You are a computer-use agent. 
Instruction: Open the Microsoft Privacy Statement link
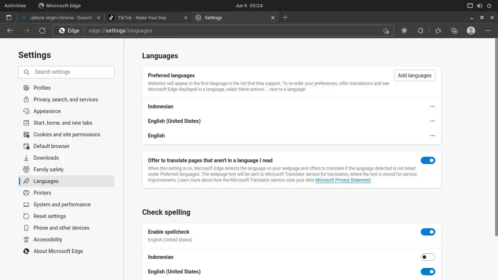(x=343, y=180)
